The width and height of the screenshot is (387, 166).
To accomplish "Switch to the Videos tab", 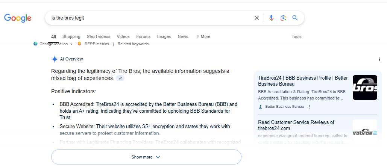I will pyautogui.click(x=123, y=36).
